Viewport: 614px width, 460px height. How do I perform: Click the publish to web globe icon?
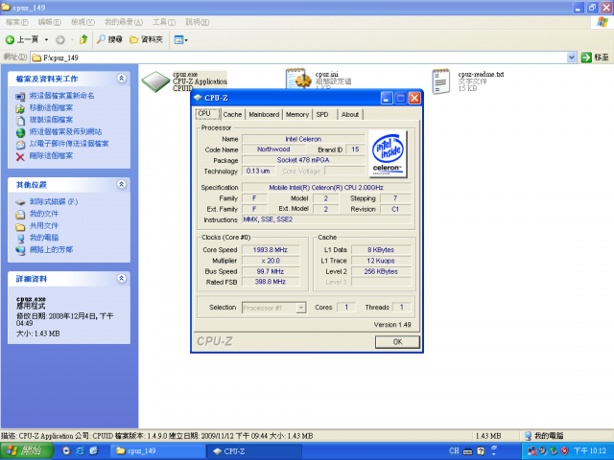click(20, 132)
